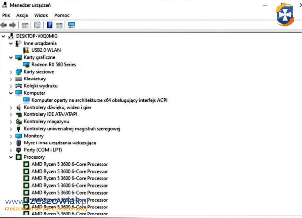This screenshot has height=218, width=302.
Task: Expand Kontrolery uniwersalnej magistrali szeregowej
Action: 11,129
